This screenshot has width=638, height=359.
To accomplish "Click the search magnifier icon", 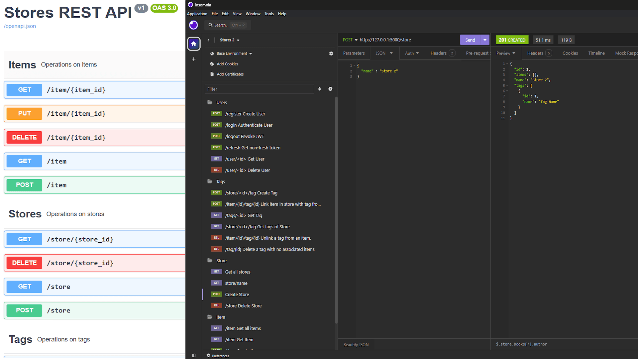I will tap(210, 25).
